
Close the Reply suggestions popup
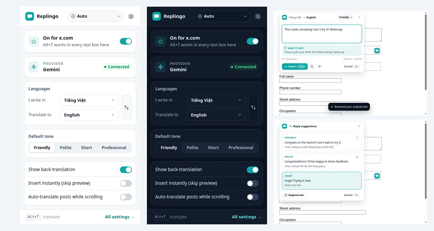click(359, 126)
